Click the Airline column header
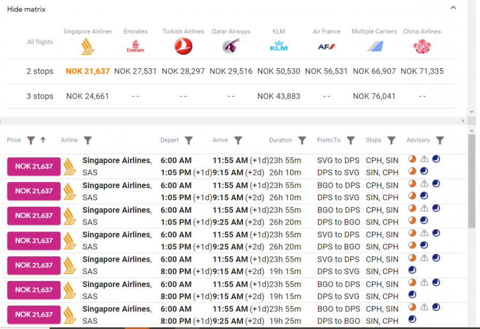The image size is (480, 329). coord(69,140)
